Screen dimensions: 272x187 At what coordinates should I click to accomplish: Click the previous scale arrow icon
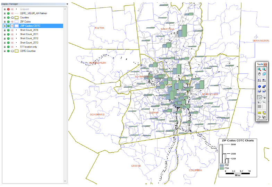click(x=259, y=80)
